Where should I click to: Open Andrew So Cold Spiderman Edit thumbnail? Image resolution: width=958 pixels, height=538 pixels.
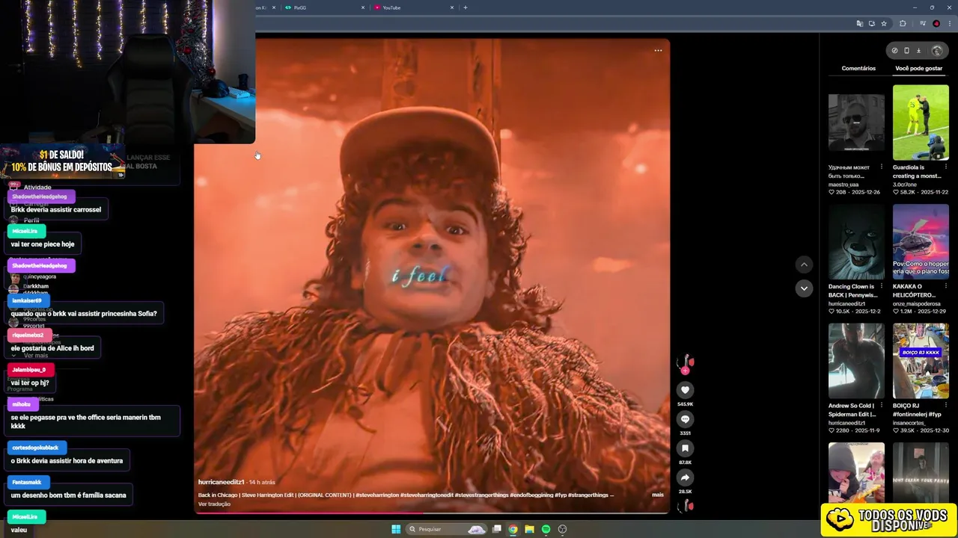click(856, 361)
